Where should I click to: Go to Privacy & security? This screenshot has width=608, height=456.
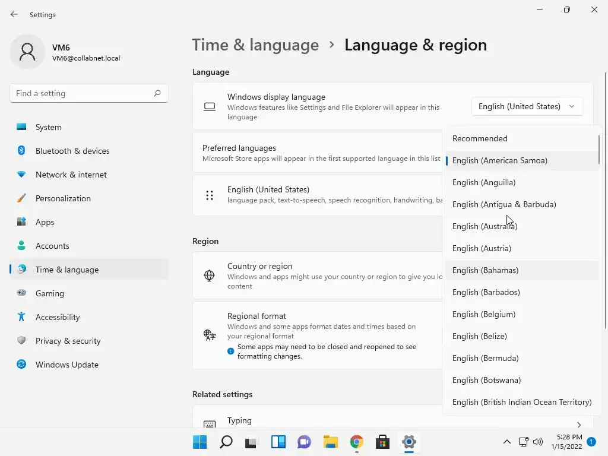(89, 341)
